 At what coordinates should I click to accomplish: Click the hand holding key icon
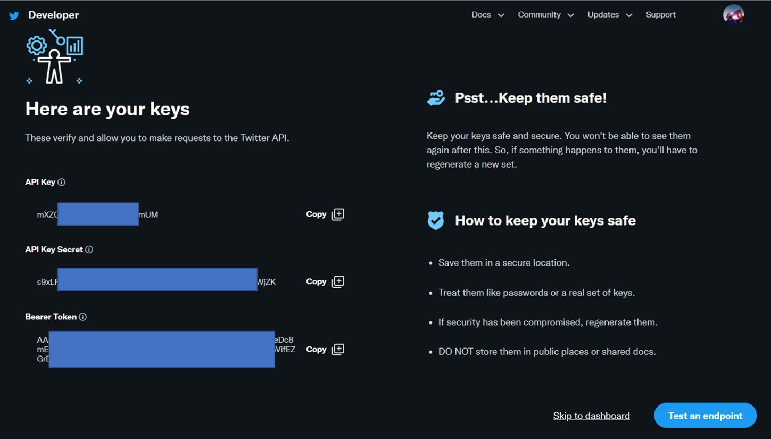436,98
